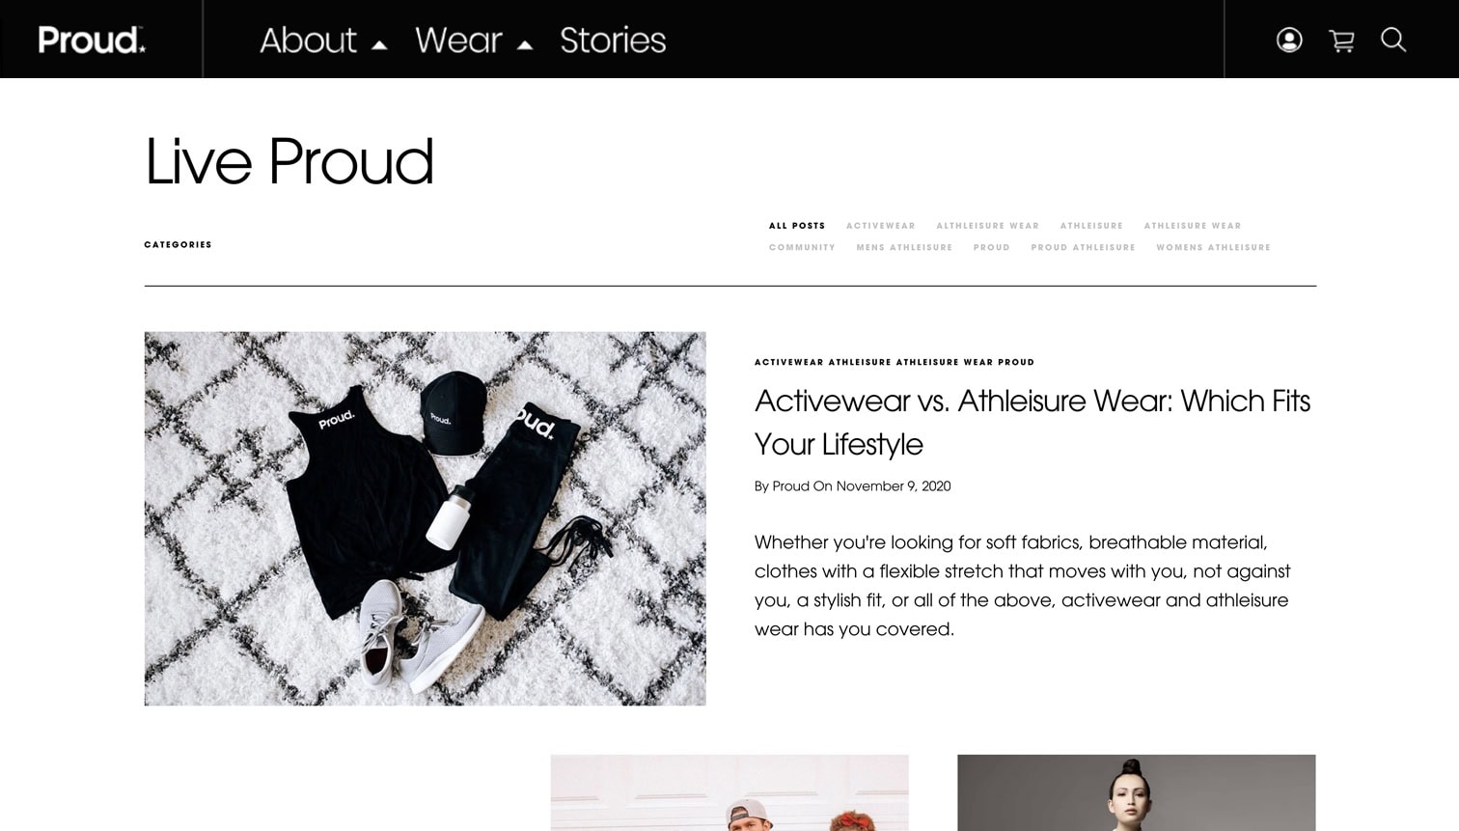The image size is (1459, 831).
Task: Open the thumbnail with person in cap
Action: (729, 792)
